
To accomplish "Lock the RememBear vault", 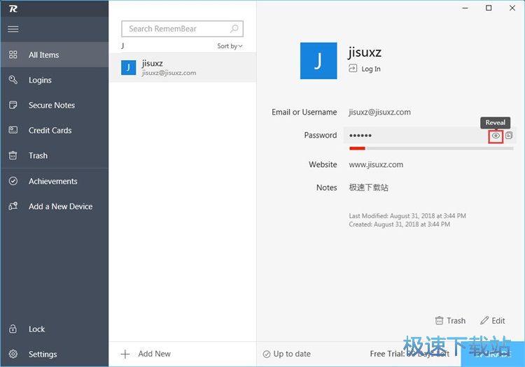I will (x=54, y=329).
